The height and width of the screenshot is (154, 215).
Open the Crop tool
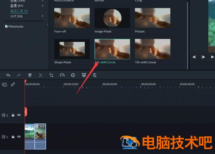point(51,75)
